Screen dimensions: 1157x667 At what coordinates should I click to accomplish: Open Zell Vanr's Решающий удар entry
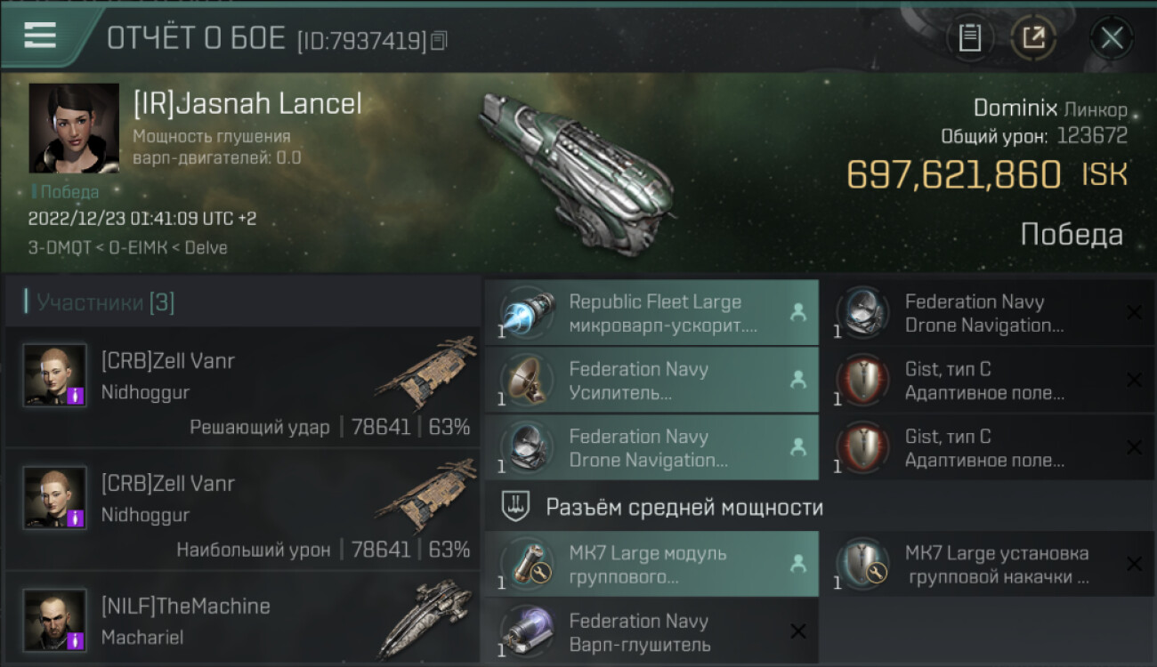point(242,386)
